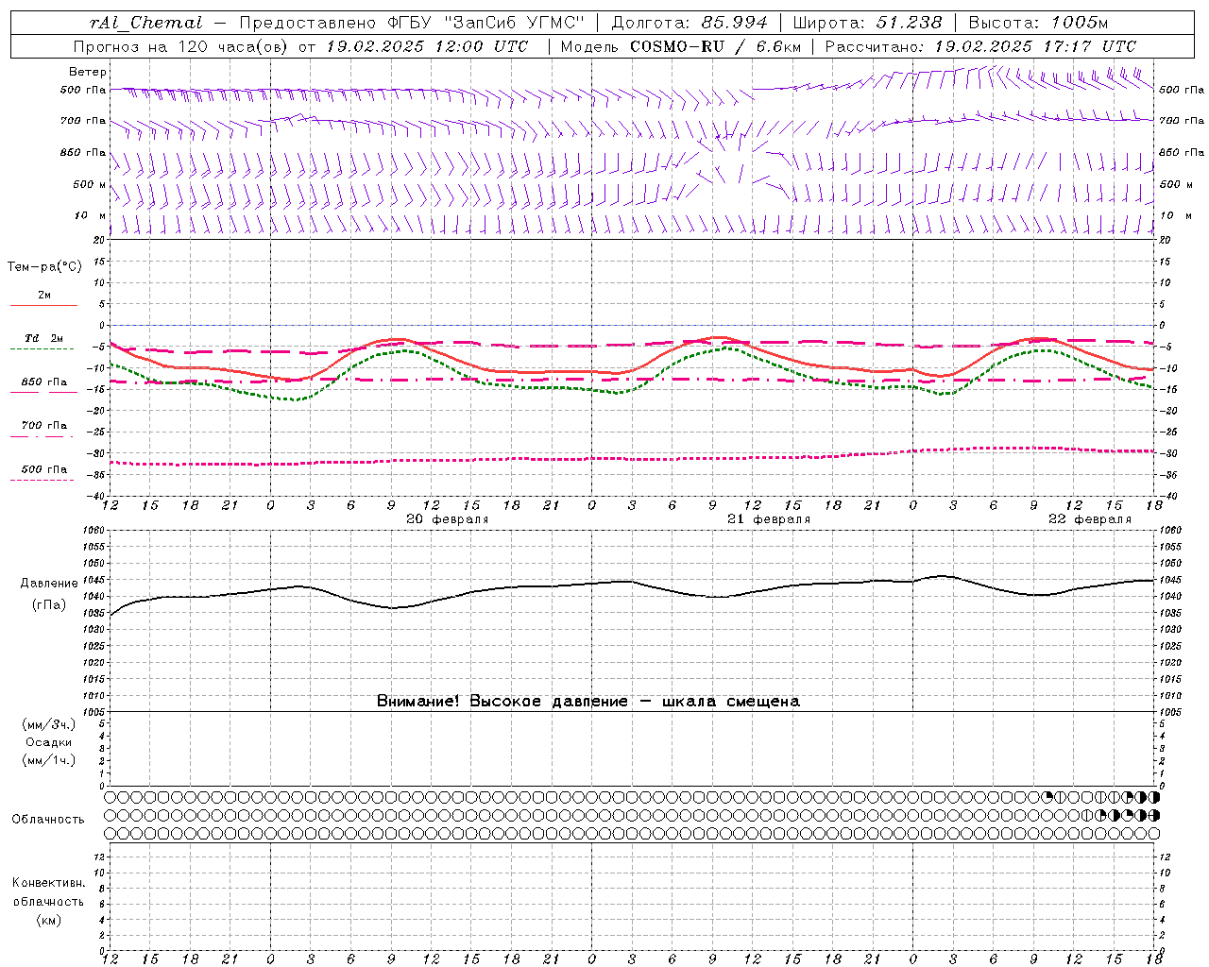Click the computed time 19.02.2025 17:17 UTC
This screenshot has height=967, width=1209.
(1035, 46)
